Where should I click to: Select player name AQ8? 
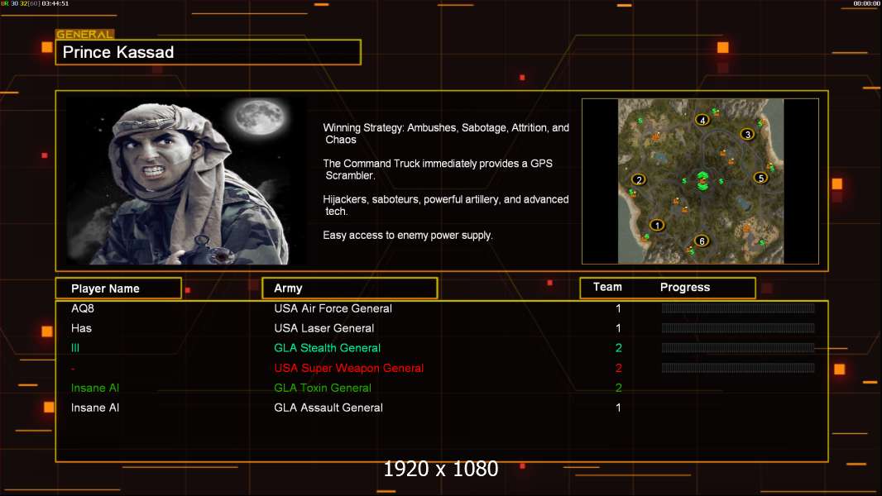point(83,308)
